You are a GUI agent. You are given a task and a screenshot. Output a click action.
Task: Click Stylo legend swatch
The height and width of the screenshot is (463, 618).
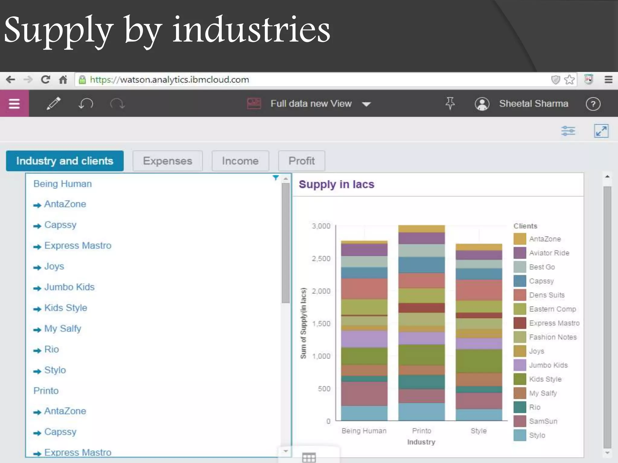520,435
